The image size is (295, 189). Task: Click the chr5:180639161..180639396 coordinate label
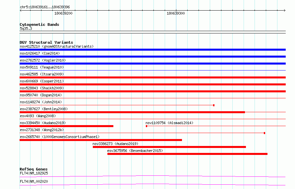coord(45,7)
